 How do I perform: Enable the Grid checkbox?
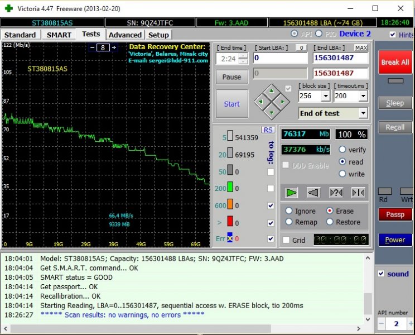286,240
